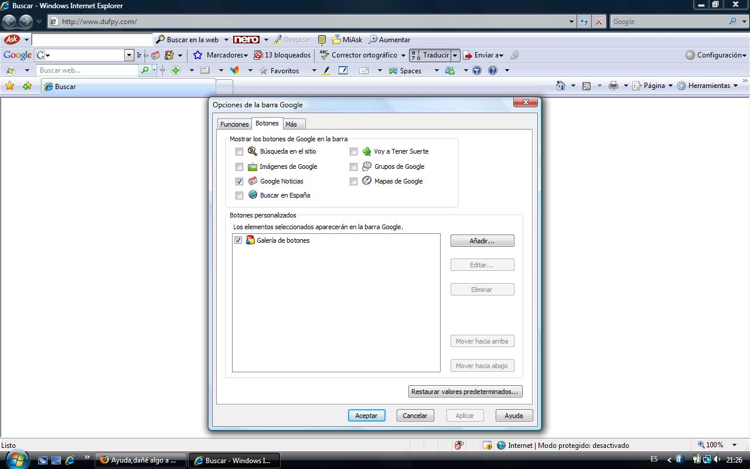Click the Galería de botones icon
750x469 pixels.
pyautogui.click(x=250, y=240)
